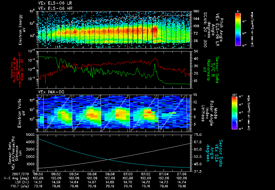Click the '180' pitch angle tick label
Image resolution: width=275 pixels, height=190 pixels.
196,11
